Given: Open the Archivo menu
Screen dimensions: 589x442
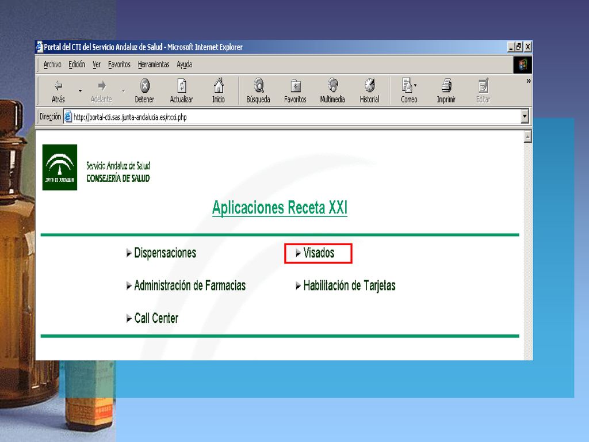Looking at the screenshot, I should click(x=52, y=64).
